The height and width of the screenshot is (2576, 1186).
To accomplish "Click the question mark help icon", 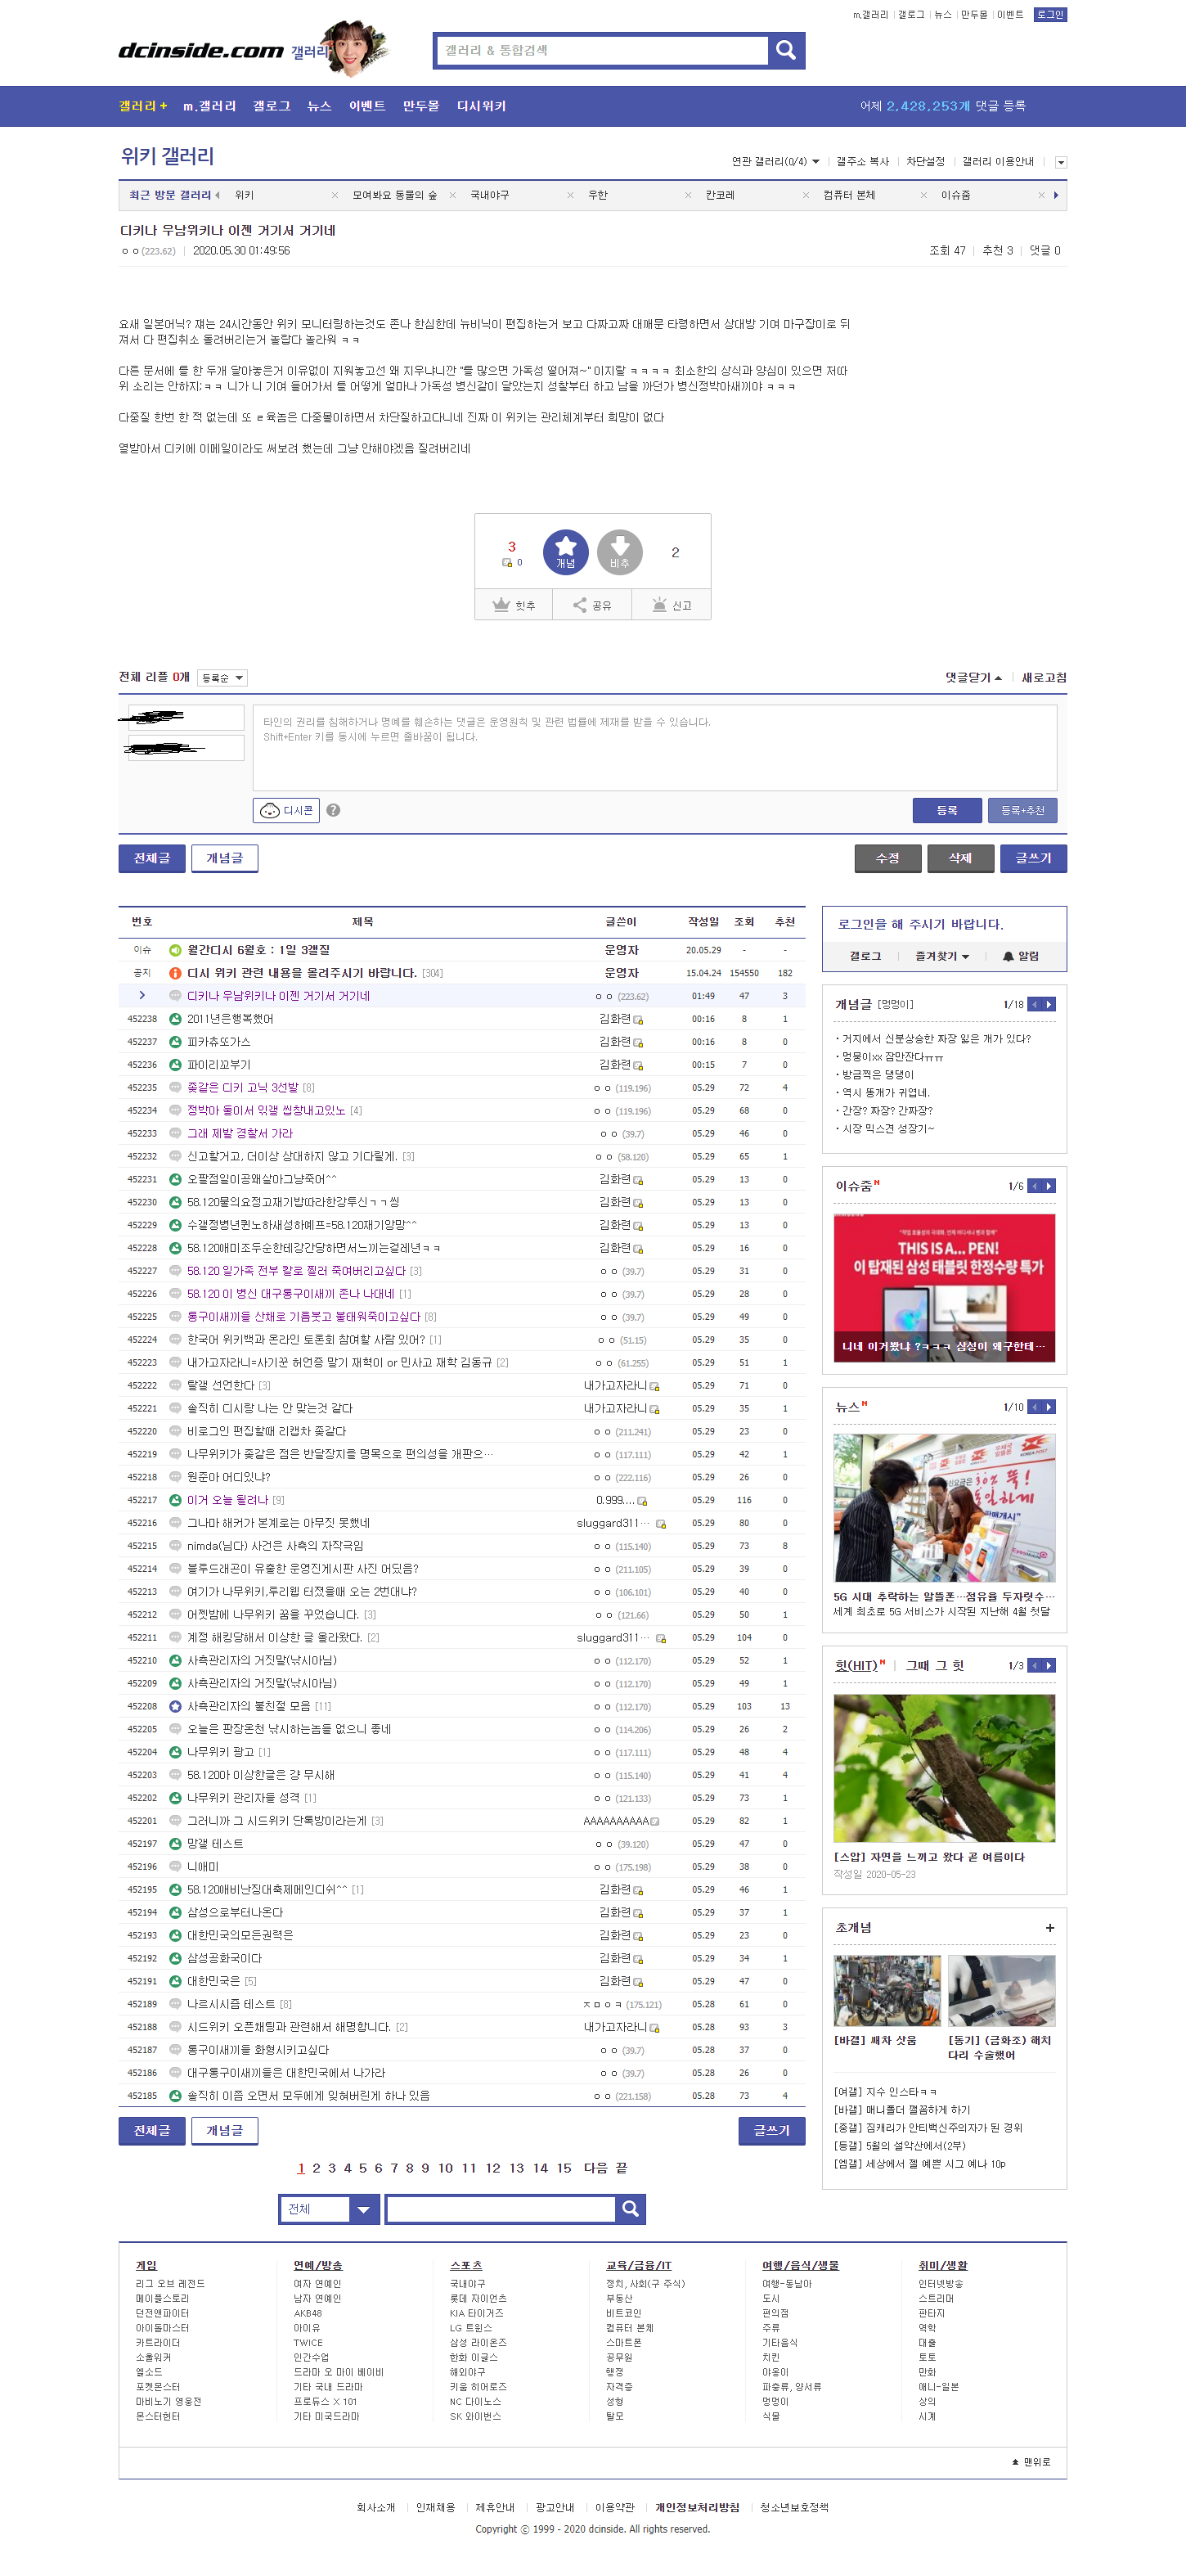I will point(334,810).
